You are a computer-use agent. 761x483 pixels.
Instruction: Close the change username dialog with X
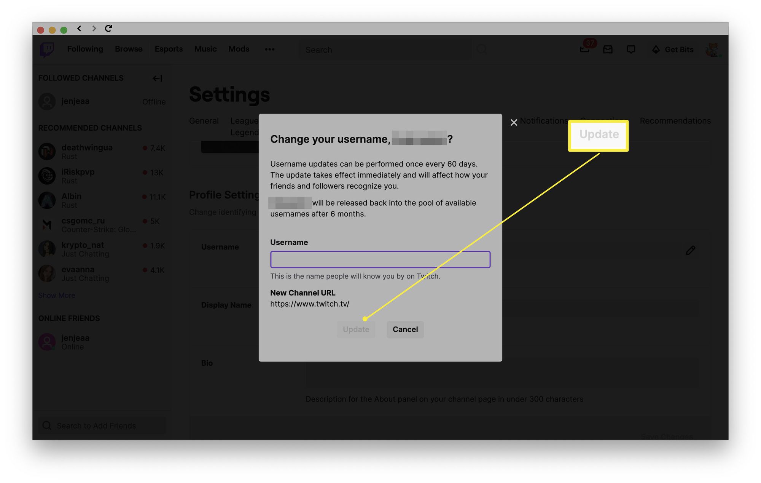click(x=514, y=122)
